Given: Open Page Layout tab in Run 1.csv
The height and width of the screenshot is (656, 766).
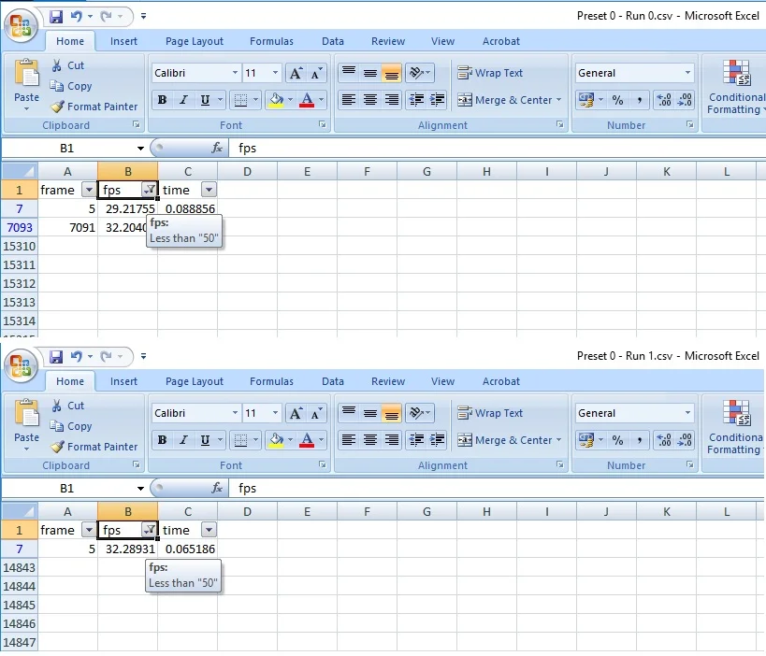Looking at the screenshot, I should pos(195,381).
